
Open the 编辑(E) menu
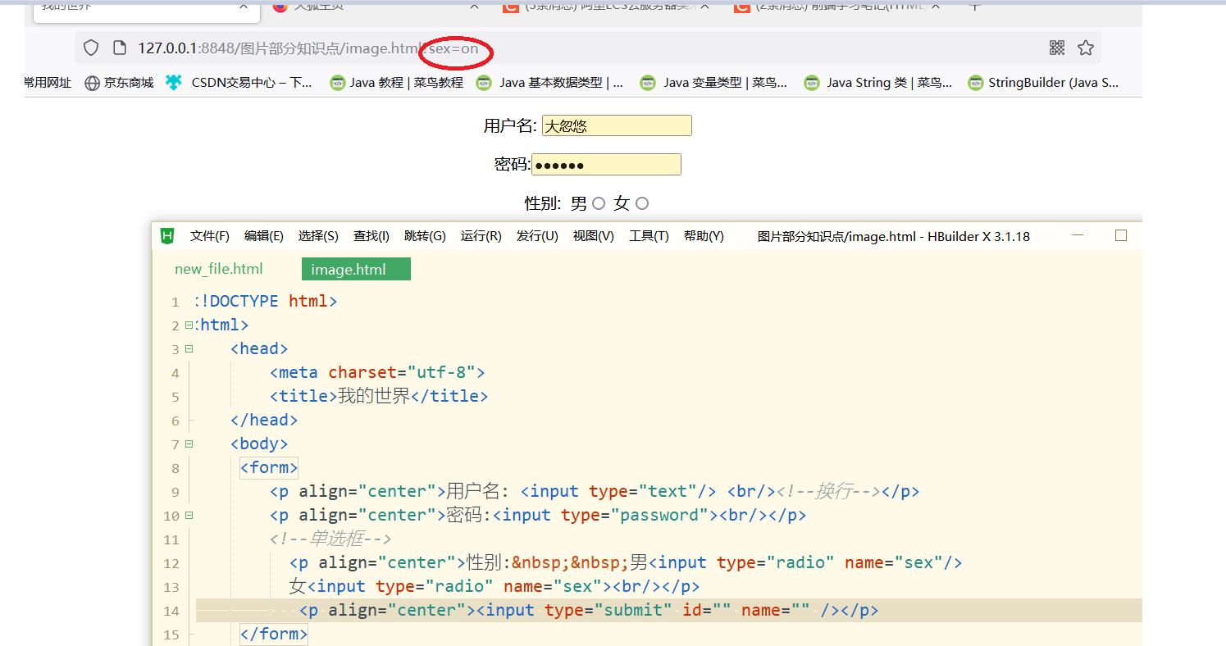click(264, 236)
